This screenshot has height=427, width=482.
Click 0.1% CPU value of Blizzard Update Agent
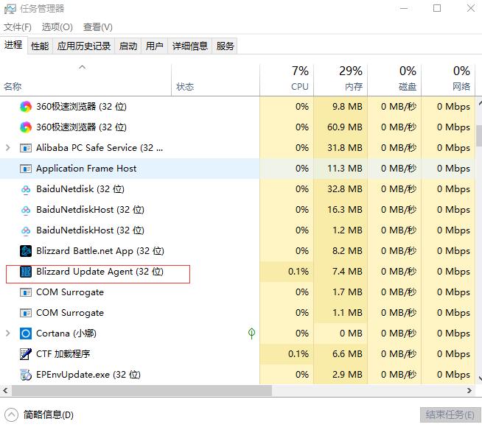298,272
